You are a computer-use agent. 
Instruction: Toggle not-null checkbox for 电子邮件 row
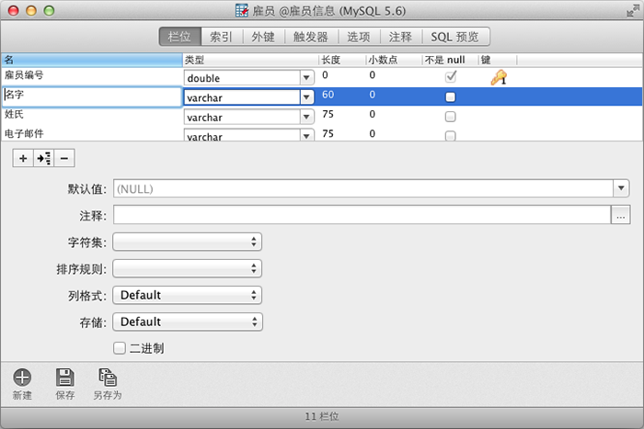(451, 136)
